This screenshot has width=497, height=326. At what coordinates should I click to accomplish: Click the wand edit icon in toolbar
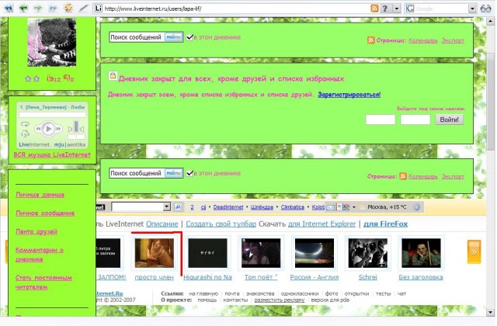(x=83, y=8)
